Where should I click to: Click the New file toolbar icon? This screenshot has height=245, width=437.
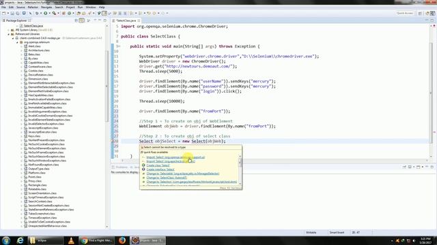coord(4,13)
